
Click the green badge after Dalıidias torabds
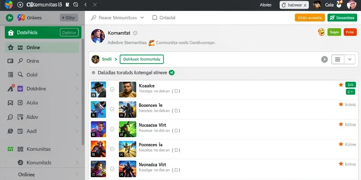tap(172, 73)
